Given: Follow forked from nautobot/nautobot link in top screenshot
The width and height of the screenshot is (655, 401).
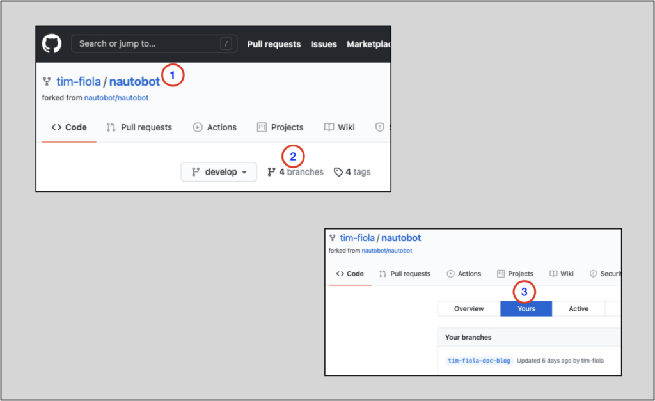Looking at the screenshot, I should click(116, 98).
